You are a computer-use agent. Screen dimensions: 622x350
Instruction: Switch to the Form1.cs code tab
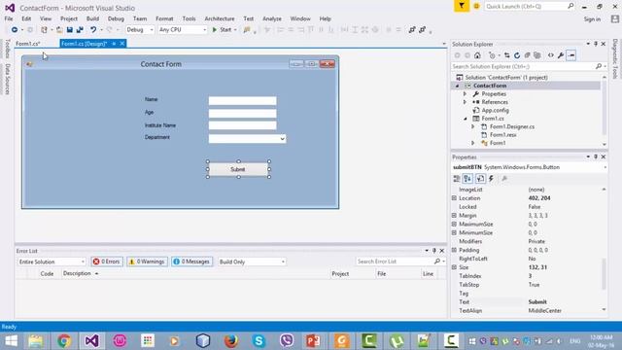(x=28, y=44)
